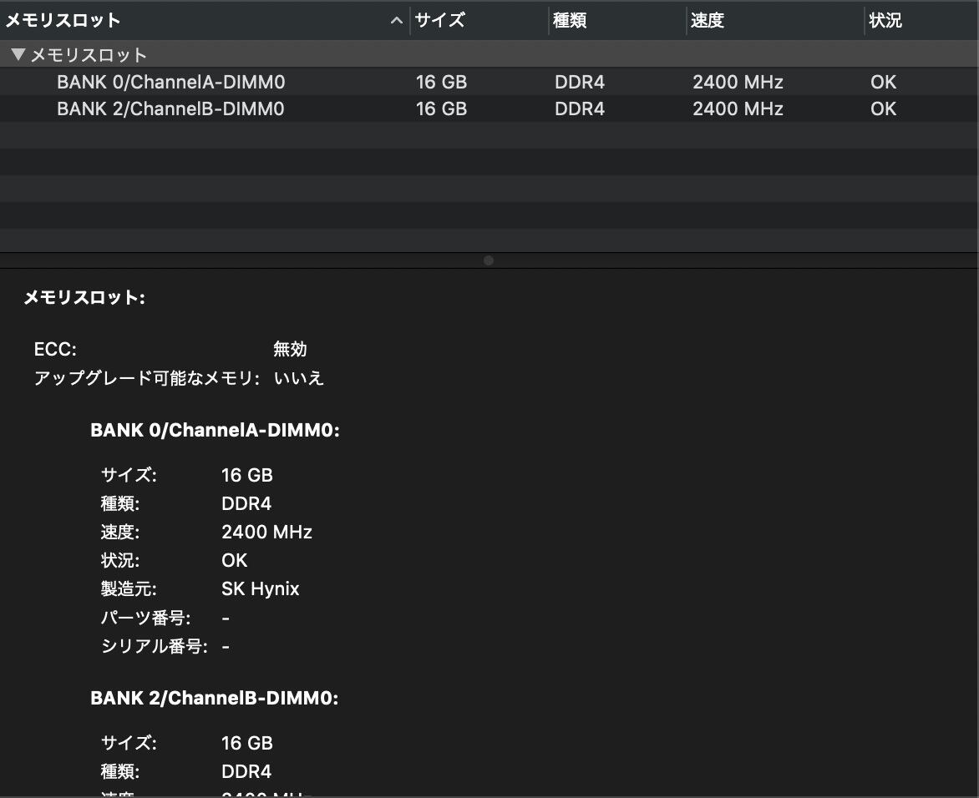The height and width of the screenshot is (798, 979).
Task: Click the 2400 MHz cell for BANK 0
Action: (x=738, y=82)
